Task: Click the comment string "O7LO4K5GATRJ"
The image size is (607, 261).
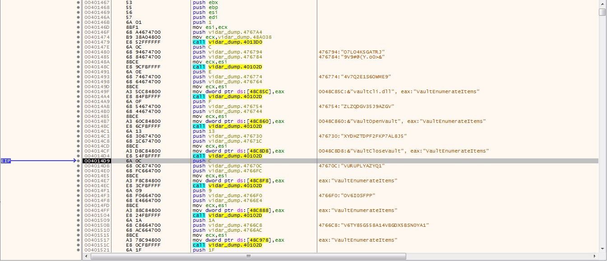Action: click(352, 52)
